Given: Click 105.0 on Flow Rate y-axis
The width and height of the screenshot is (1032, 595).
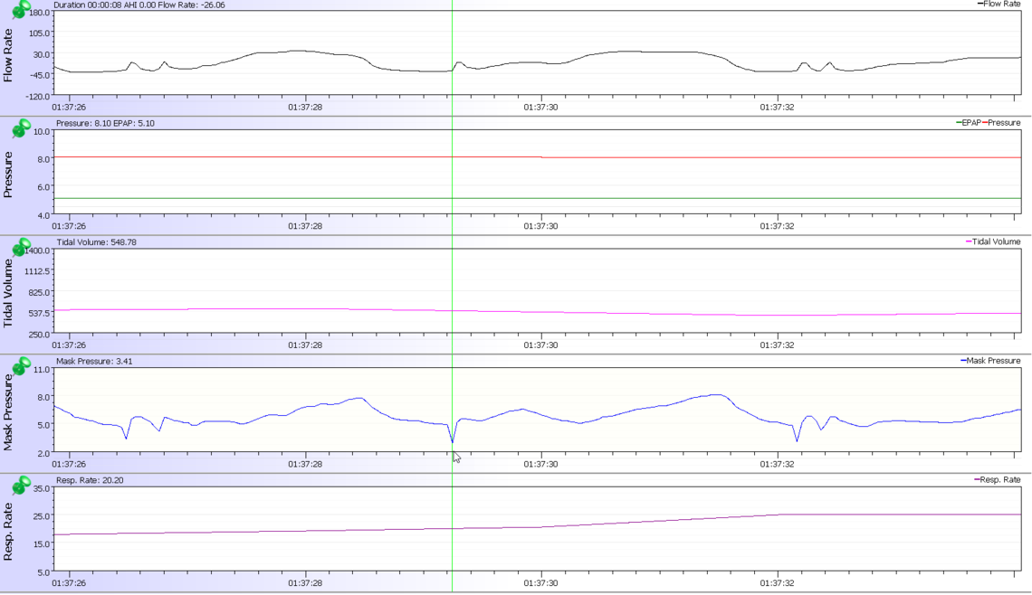Looking at the screenshot, I should click(x=40, y=33).
